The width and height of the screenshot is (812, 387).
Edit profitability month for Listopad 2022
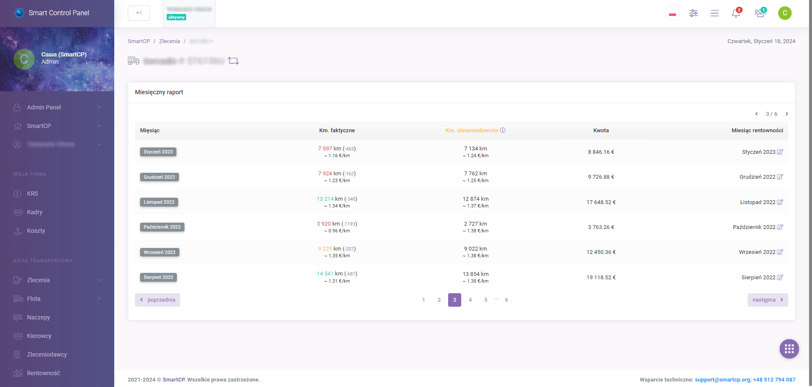(x=780, y=202)
